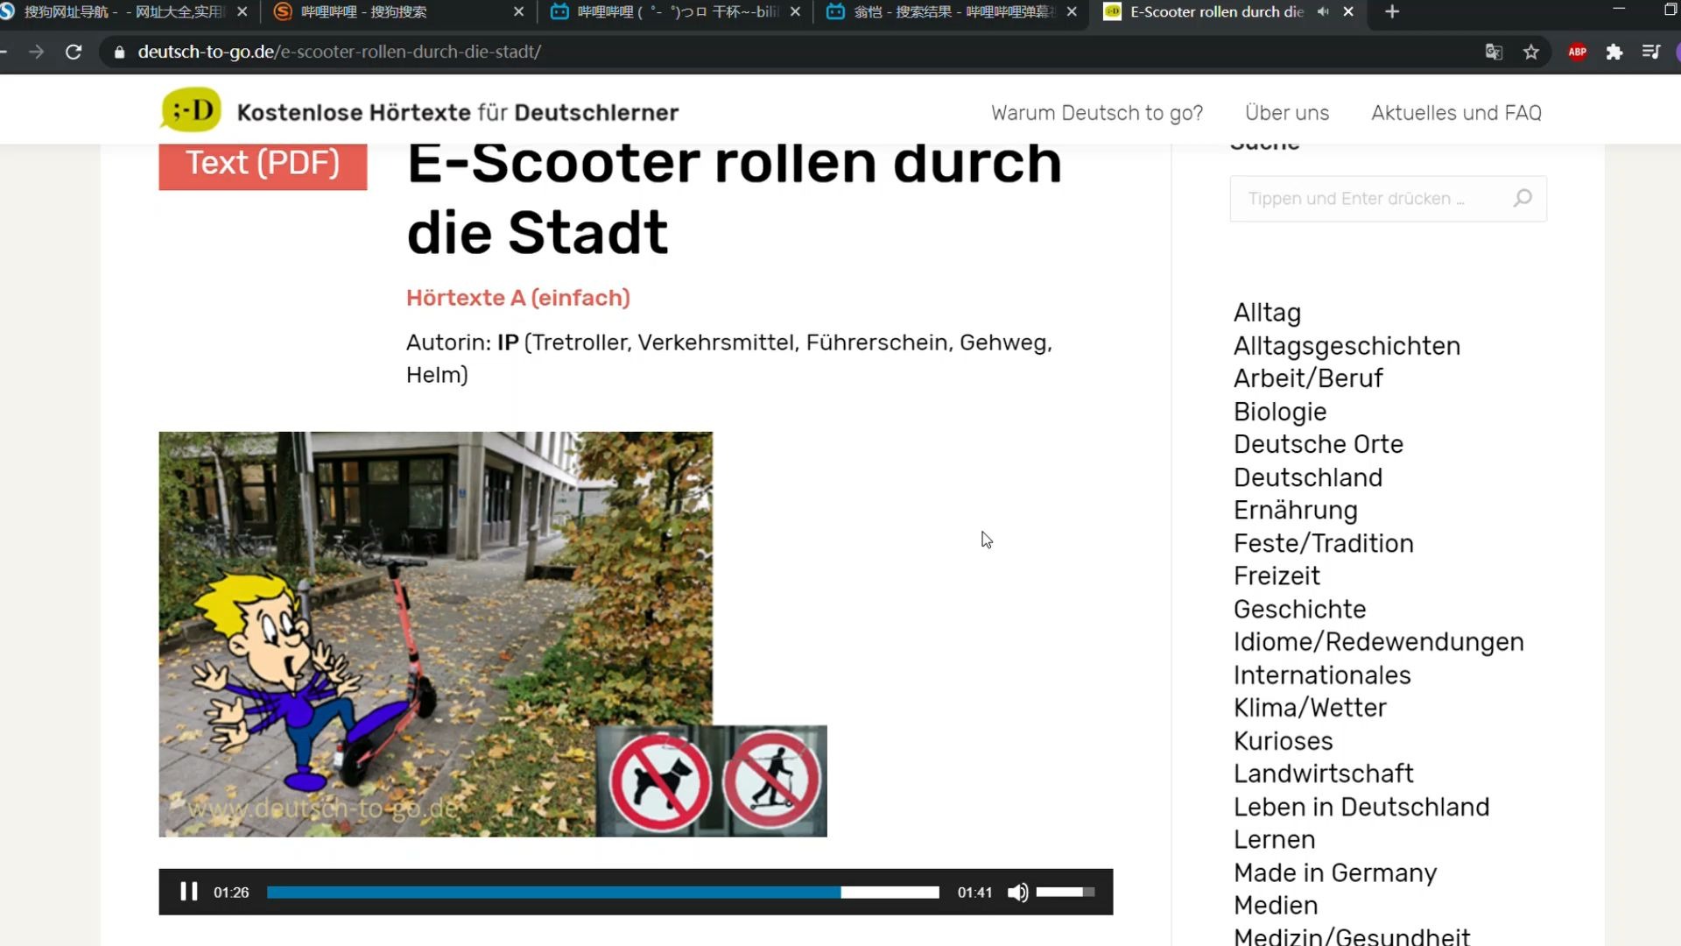The width and height of the screenshot is (1681, 946).
Task: Click the Tippen und Enter search field
Action: [x=1370, y=199]
